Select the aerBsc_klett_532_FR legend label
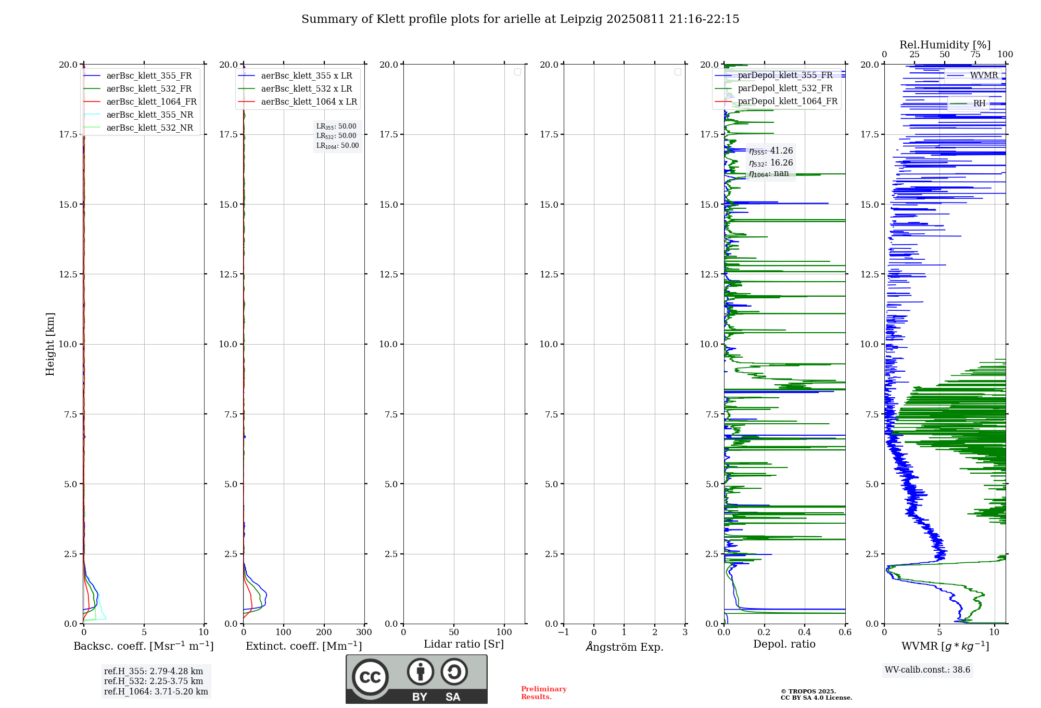 click(149, 89)
